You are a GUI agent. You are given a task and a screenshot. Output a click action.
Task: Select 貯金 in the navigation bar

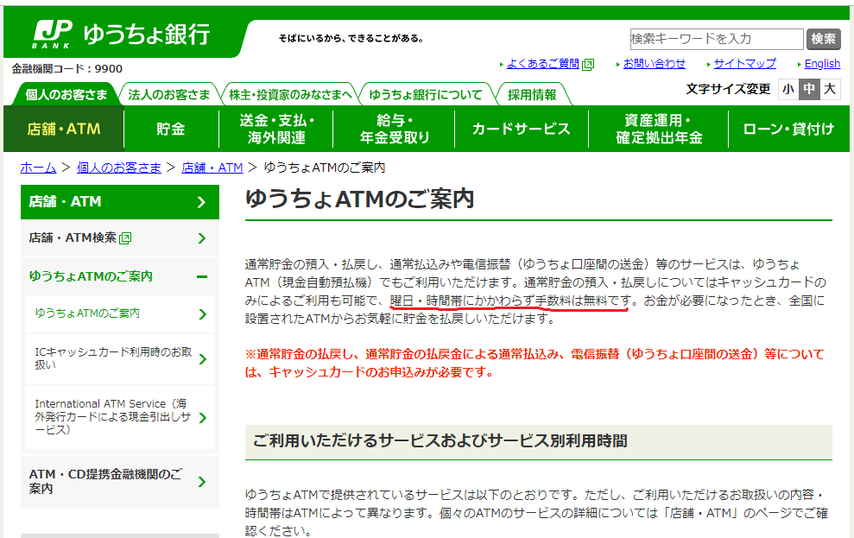171,129
